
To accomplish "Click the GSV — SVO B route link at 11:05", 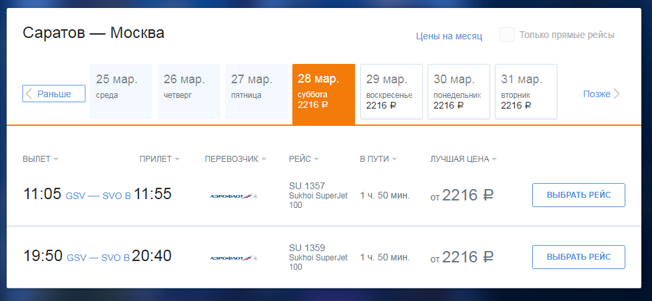I will (x=98, y=196).
